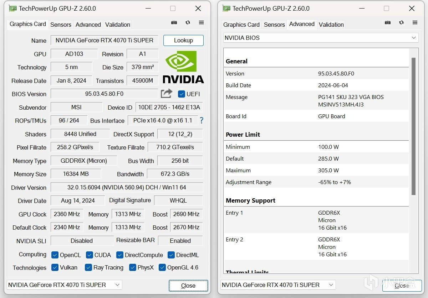Click screenshot camera icon in right GPU-Z window
The image size is (428, 298).
point(388,22)
